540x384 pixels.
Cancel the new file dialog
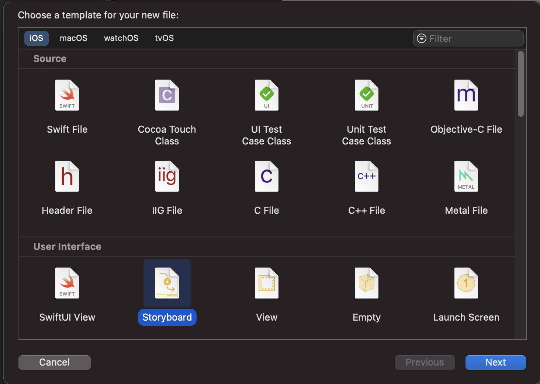(55, 363)
